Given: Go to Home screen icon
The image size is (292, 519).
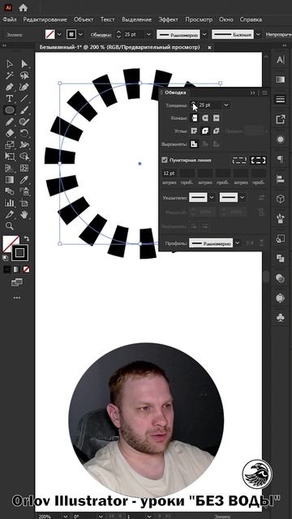Looking at the screenshot, I should tap(24, 7).
